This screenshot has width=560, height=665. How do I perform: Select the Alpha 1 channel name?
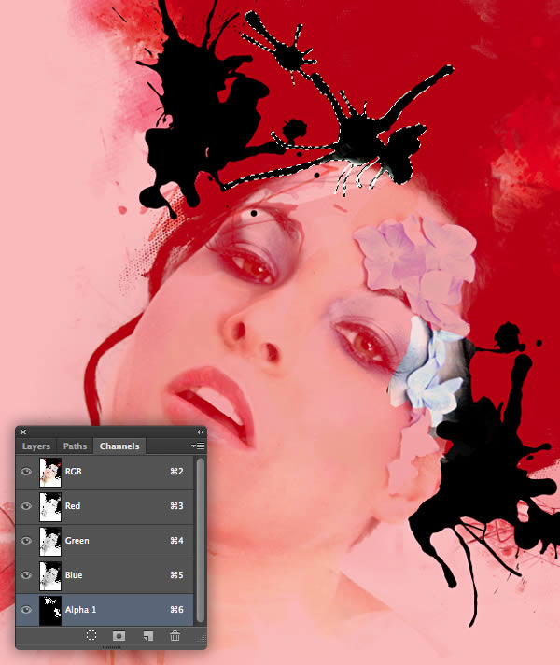click(x=80, y=610)
